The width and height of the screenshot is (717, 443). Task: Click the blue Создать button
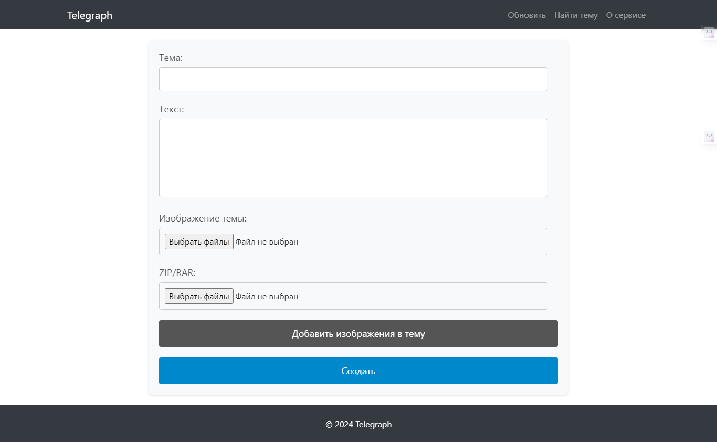pos(358,371)
